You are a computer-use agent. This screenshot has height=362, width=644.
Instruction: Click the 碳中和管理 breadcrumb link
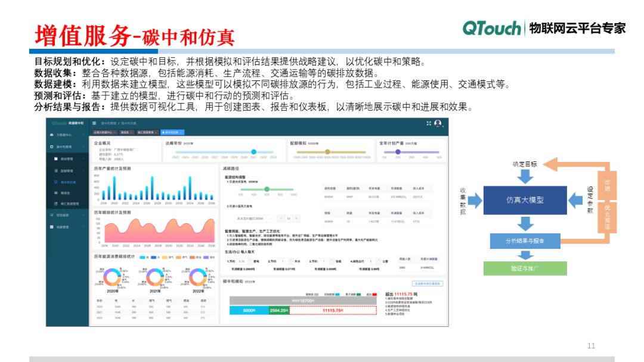tap(109, 123)
